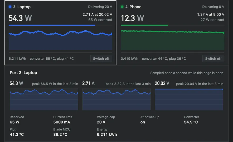Click the Energy value 6.211 kWh
This screenshot has width=233, height=142.
point(107,134)
